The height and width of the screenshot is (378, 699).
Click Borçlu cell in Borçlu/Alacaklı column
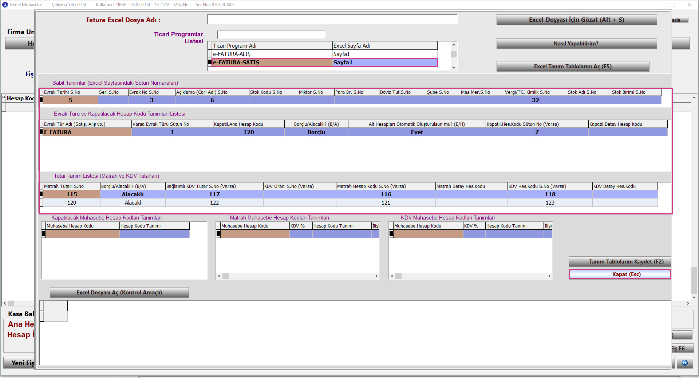(x=316, y=132)
